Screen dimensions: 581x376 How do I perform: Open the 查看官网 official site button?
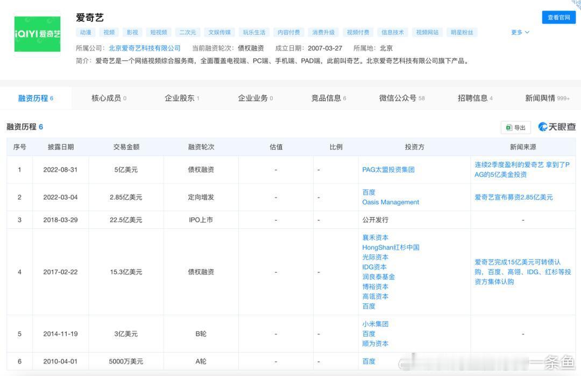point(559,17)
